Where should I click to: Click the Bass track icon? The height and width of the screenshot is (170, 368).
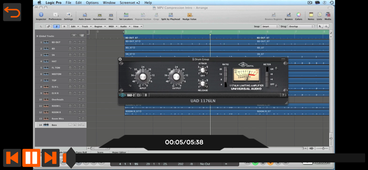pyautogui.click(x=46, y=125)
